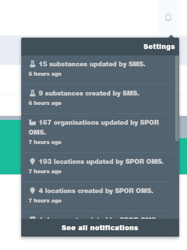Click flask icon beside 9 substances created
Image resolution: width=187 pixels, height=250 pixels.
(x=33, y=93)
